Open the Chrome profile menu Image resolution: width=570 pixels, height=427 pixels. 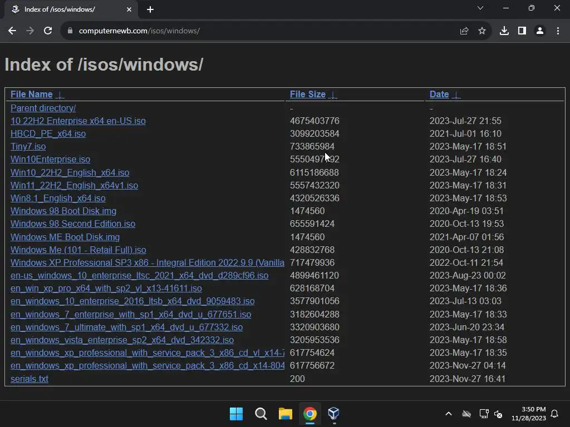(x=540, y=31)
